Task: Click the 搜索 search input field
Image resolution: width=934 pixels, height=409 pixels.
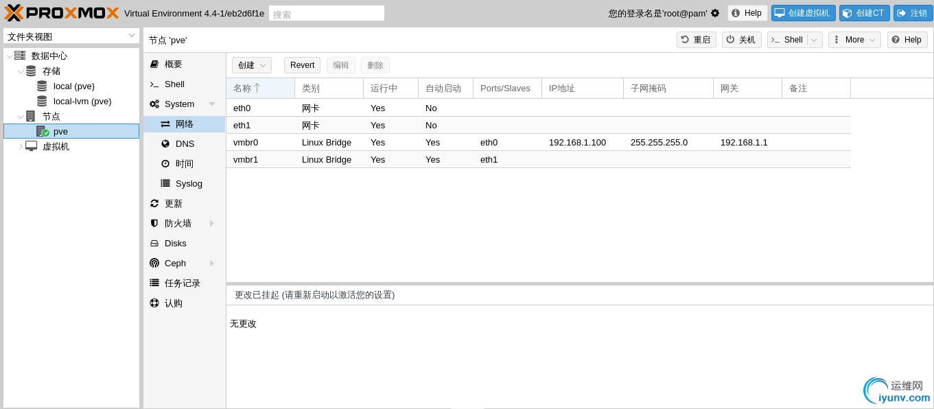Action: [327, 13]
